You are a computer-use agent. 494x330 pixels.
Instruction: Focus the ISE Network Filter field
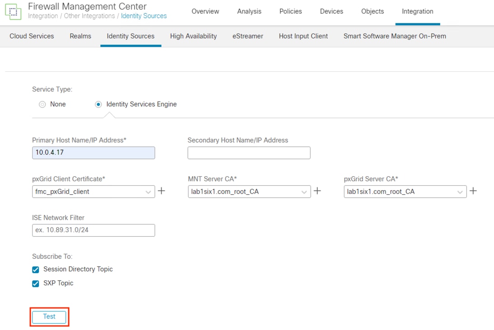(94, 230)
